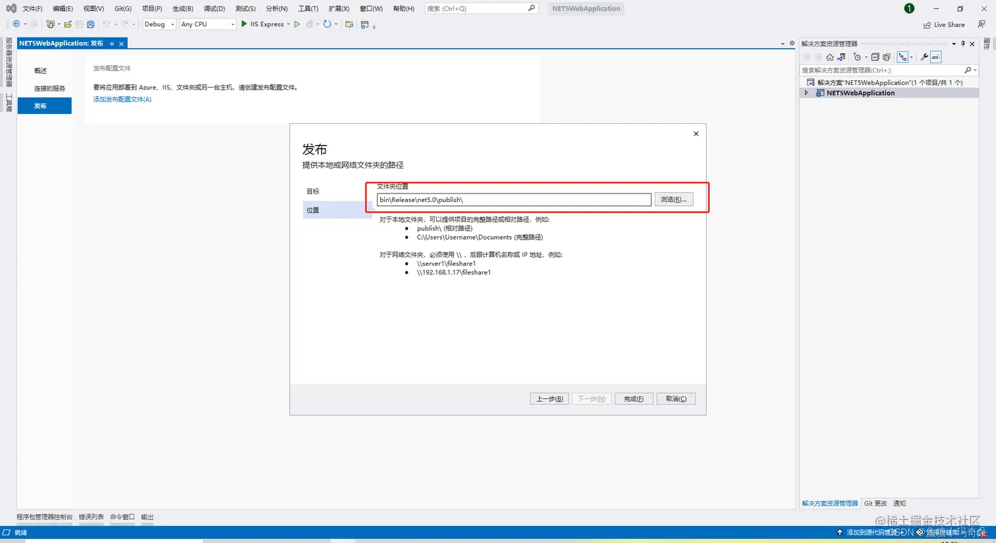Click the Collapse All icon in Solution Explorer

pyautogui.click(x=875, y=57)
